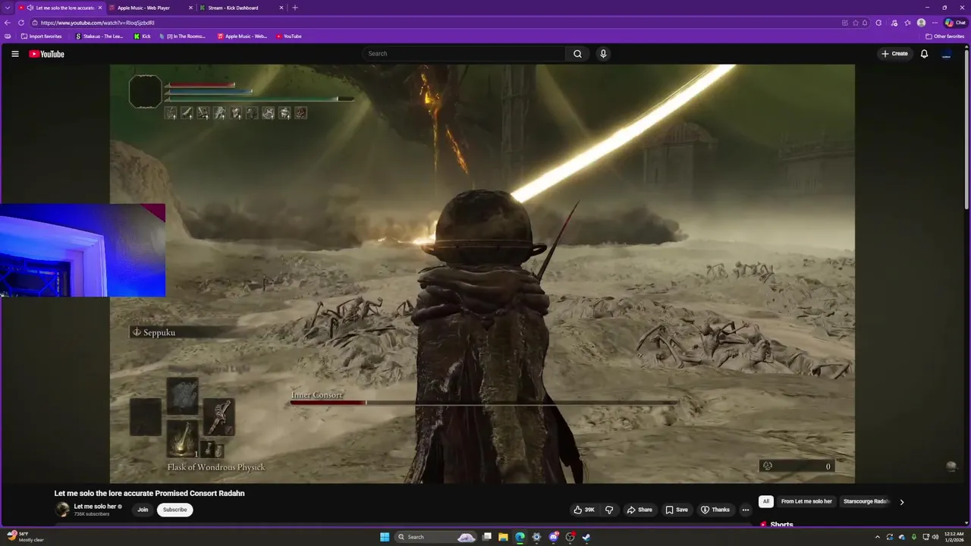Close the Stream - Kick Dashboard tab

281,8
